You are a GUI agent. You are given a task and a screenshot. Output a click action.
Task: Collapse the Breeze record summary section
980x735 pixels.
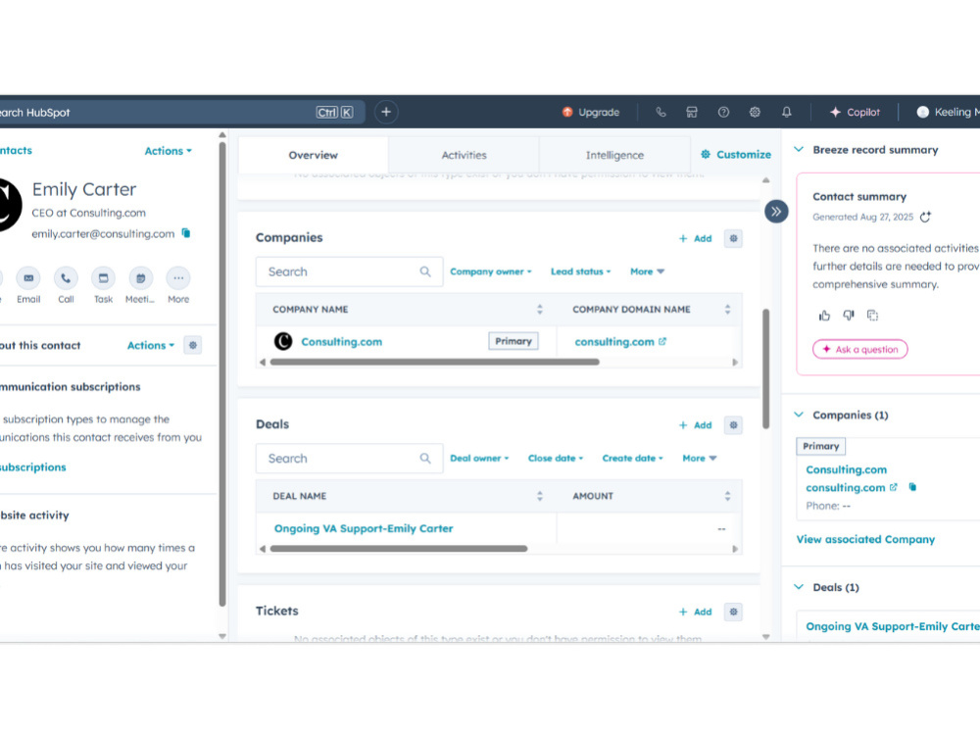point(799,149)
